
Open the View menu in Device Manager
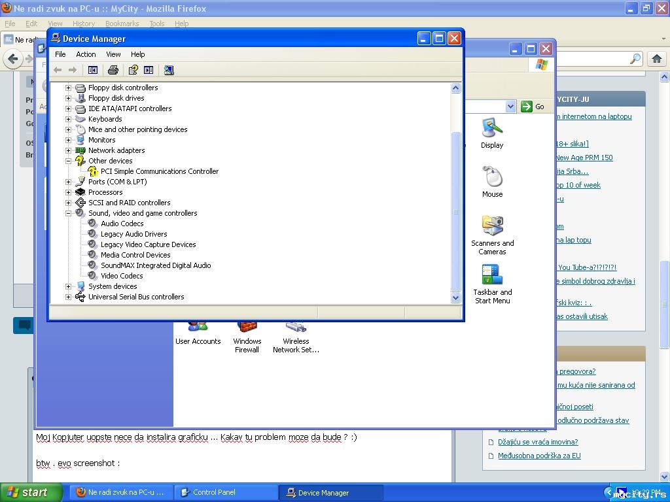pyautogui.click(x=113, y=54)
